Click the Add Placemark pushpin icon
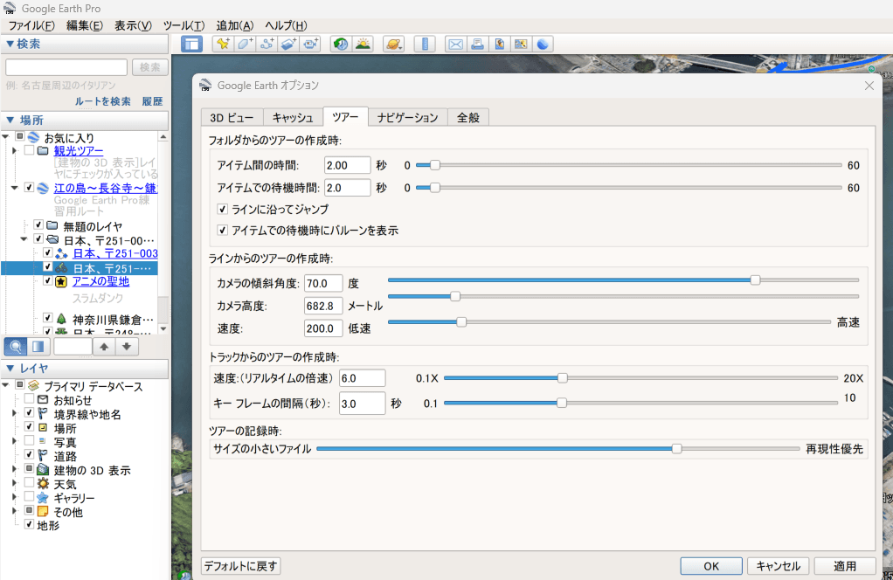The height and width of the screenshot is (580, 893). tap(223, 44)
